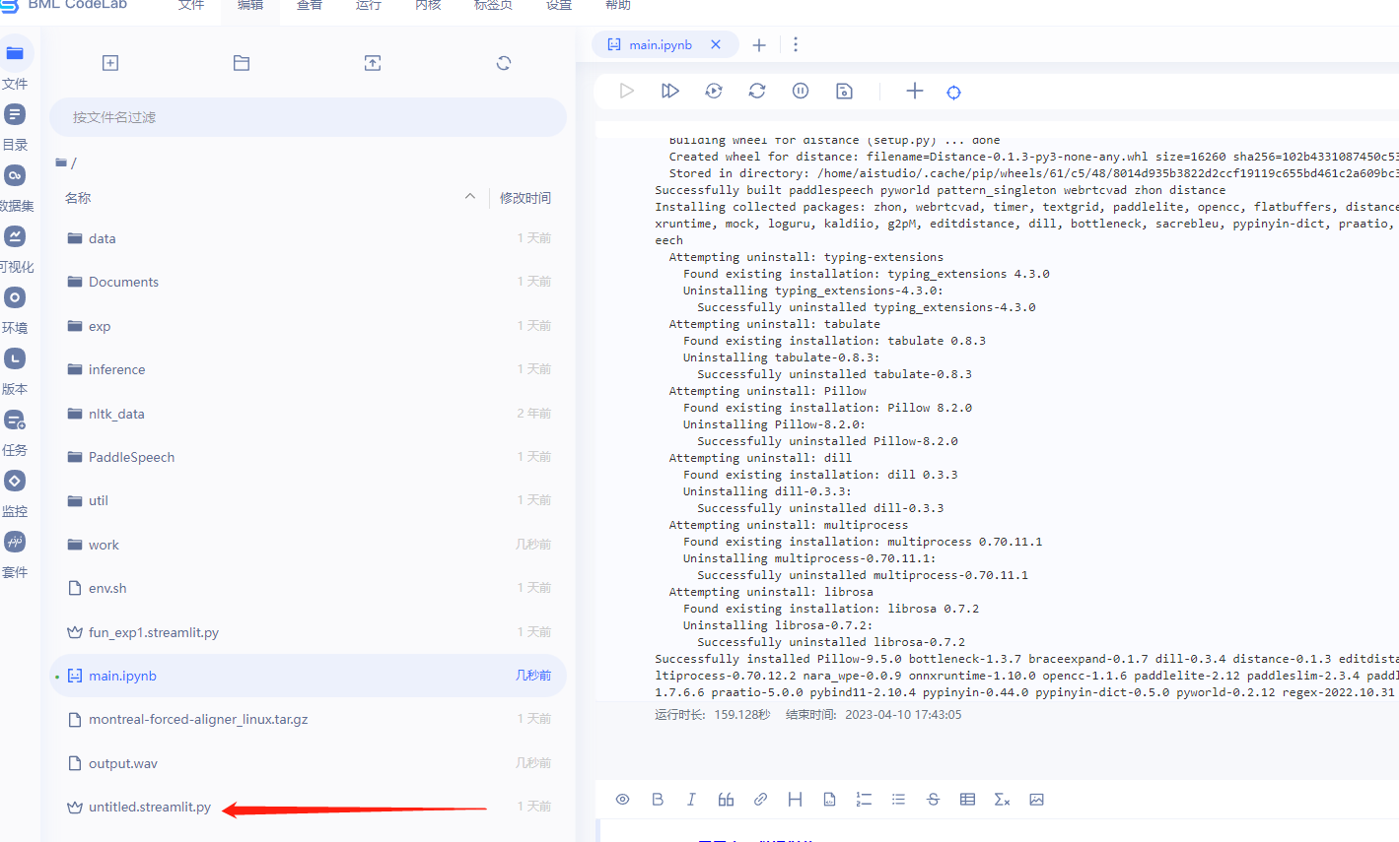
Task: Open the inference folder
Action: [x=308, y=369]
